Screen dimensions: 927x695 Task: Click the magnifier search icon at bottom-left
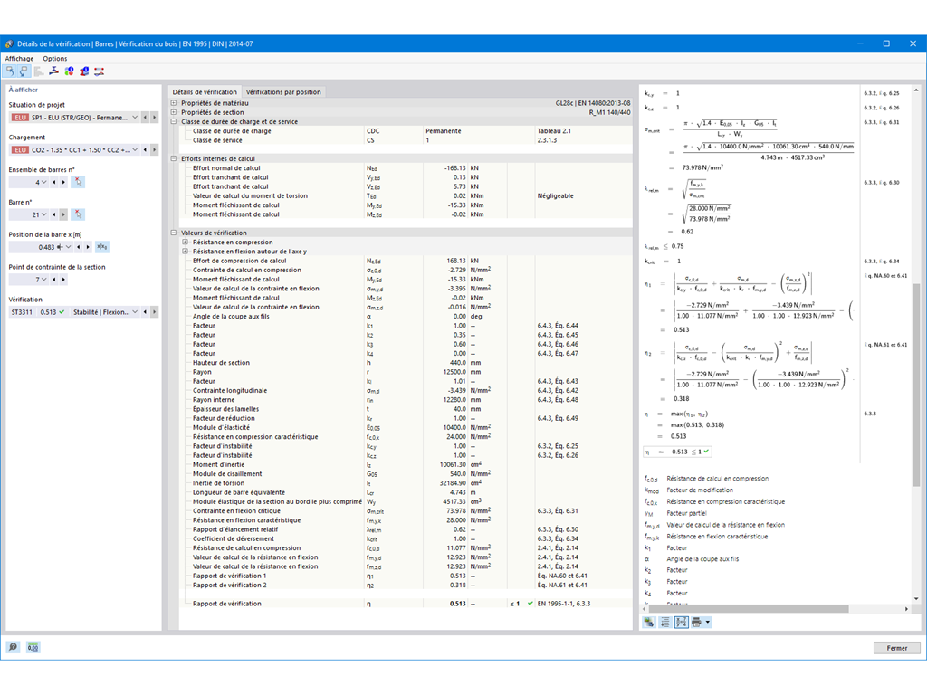click(x=13, y=647)
